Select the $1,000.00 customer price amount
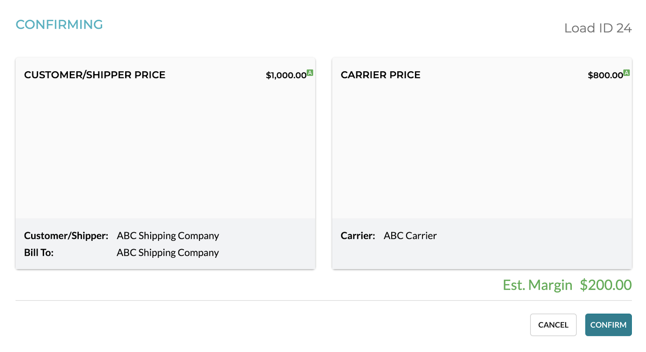The width and height of the screenshot is (646, 352). pos(286,75)
